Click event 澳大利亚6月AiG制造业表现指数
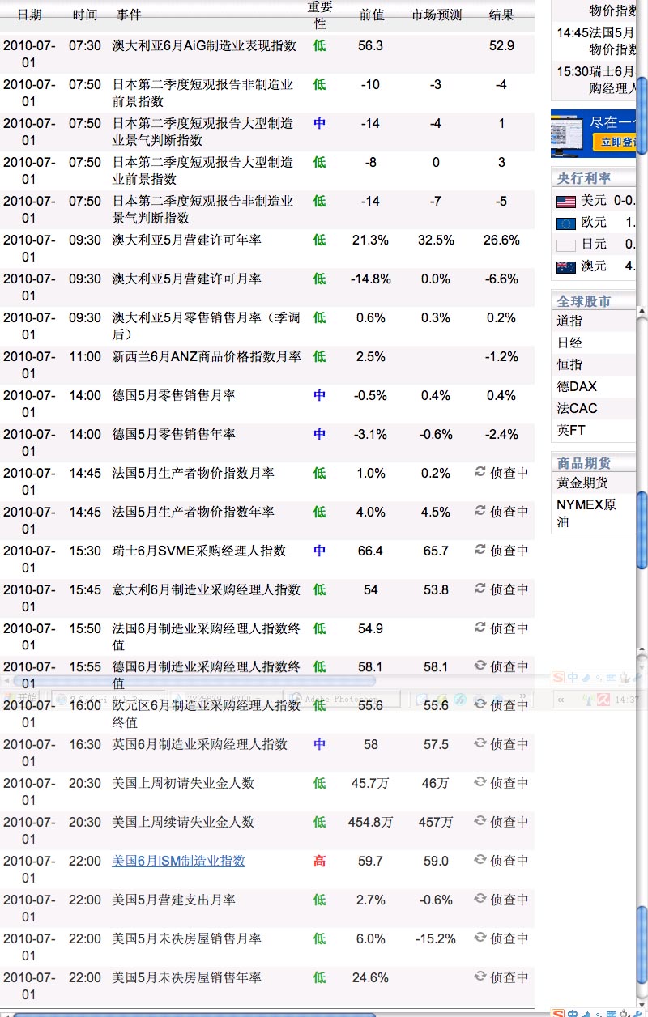The width and height of the screenshot is (648, 1017). [x=204, y=46]
